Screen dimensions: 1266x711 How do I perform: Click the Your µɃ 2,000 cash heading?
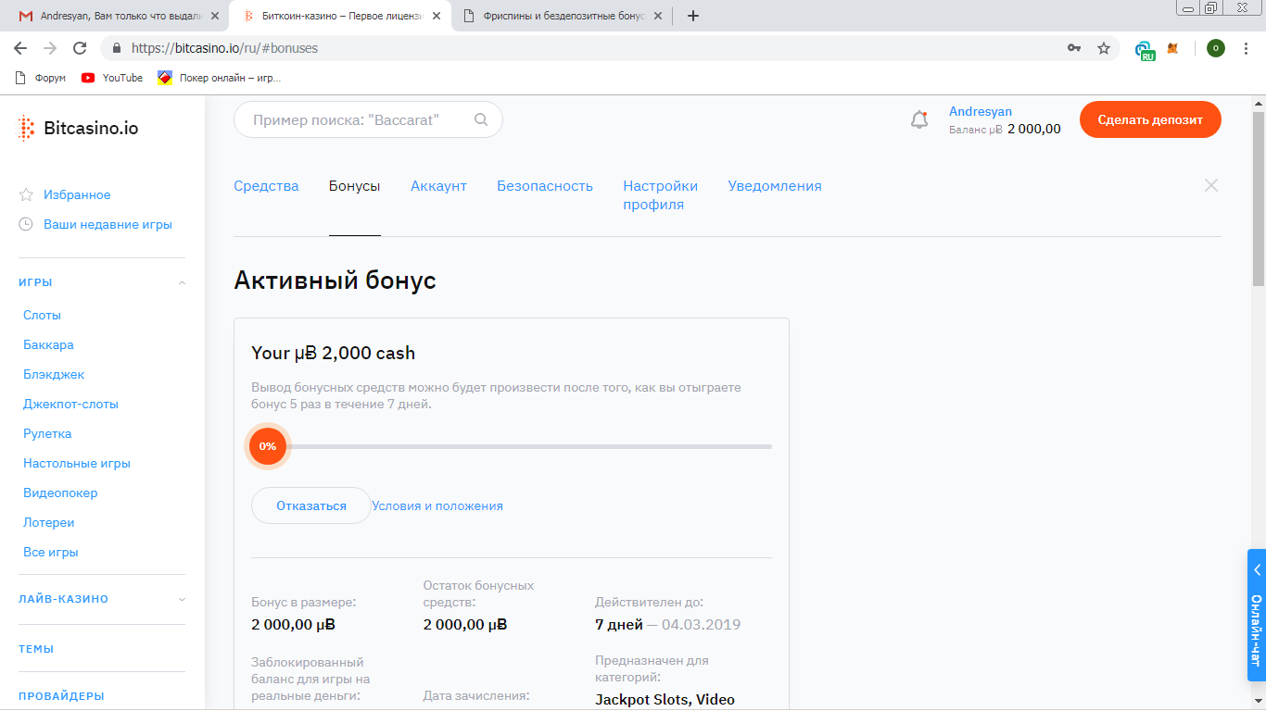pos(334,353)
